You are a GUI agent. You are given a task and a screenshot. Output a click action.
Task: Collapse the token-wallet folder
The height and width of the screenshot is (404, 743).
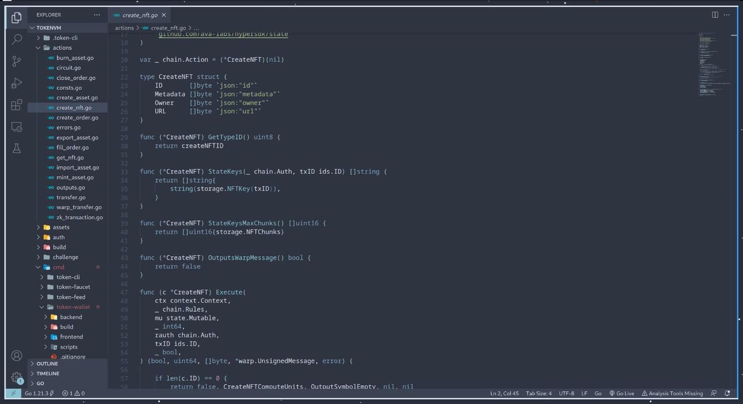tap(68, 307)
